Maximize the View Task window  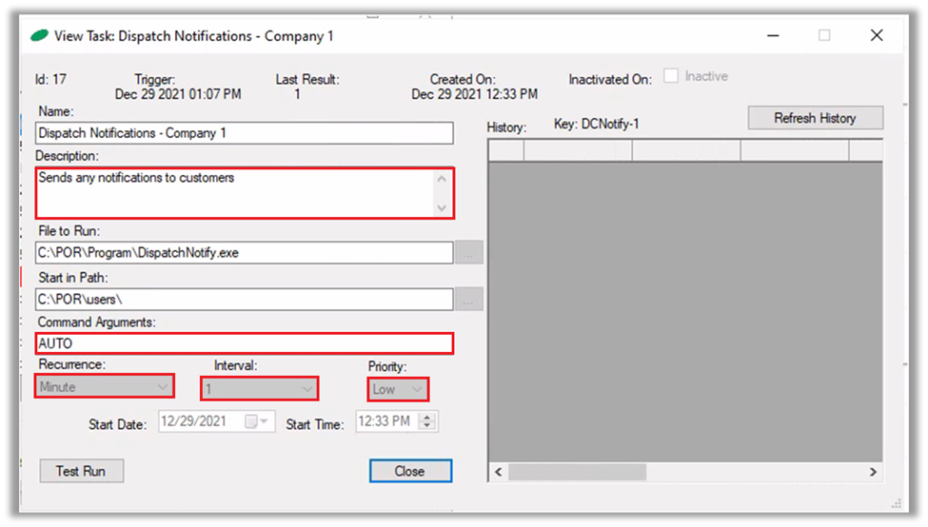pos(824,35)
